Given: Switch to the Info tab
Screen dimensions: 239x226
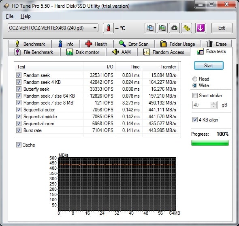Looking at the screenshot, I should click(66, 44).
